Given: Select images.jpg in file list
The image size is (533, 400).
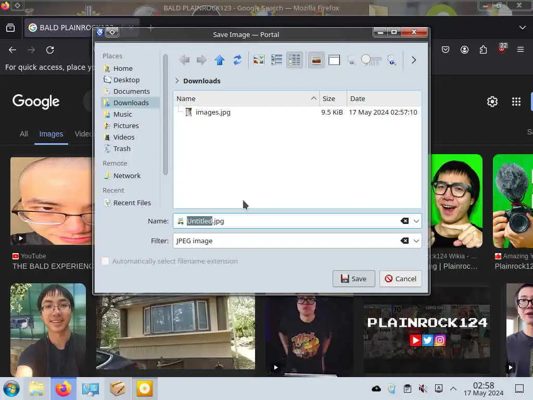Looking at the screenshot, I should (213, 113).
